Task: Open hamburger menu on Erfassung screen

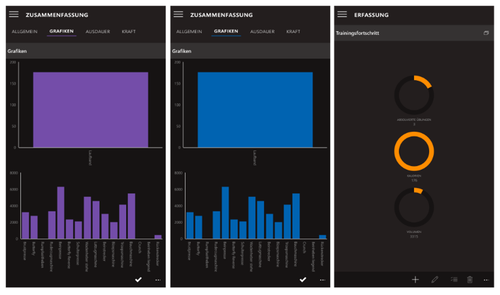Action: pyautogui.click(x=342, y=14)
